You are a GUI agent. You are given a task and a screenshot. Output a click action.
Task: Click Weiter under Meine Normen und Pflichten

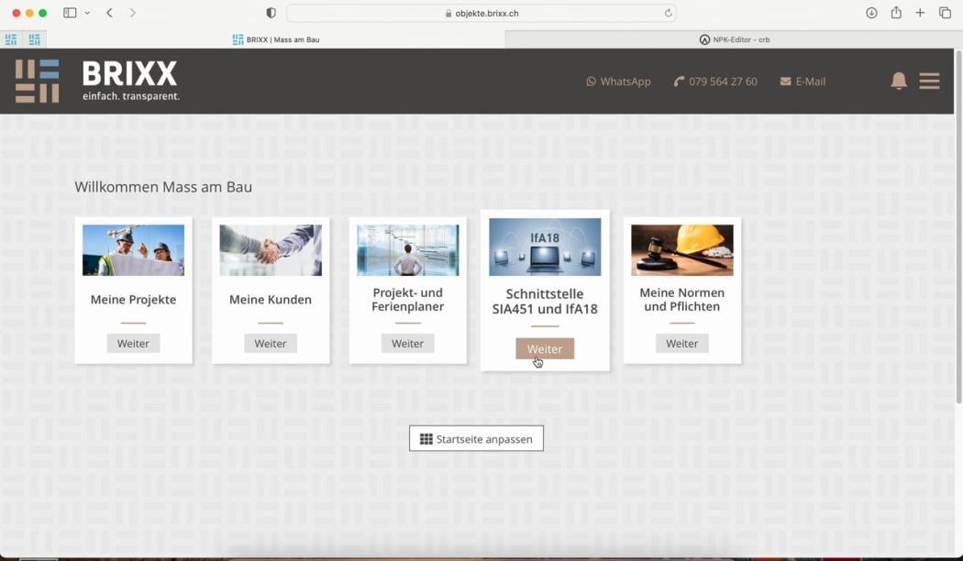(x=681, y=343)
